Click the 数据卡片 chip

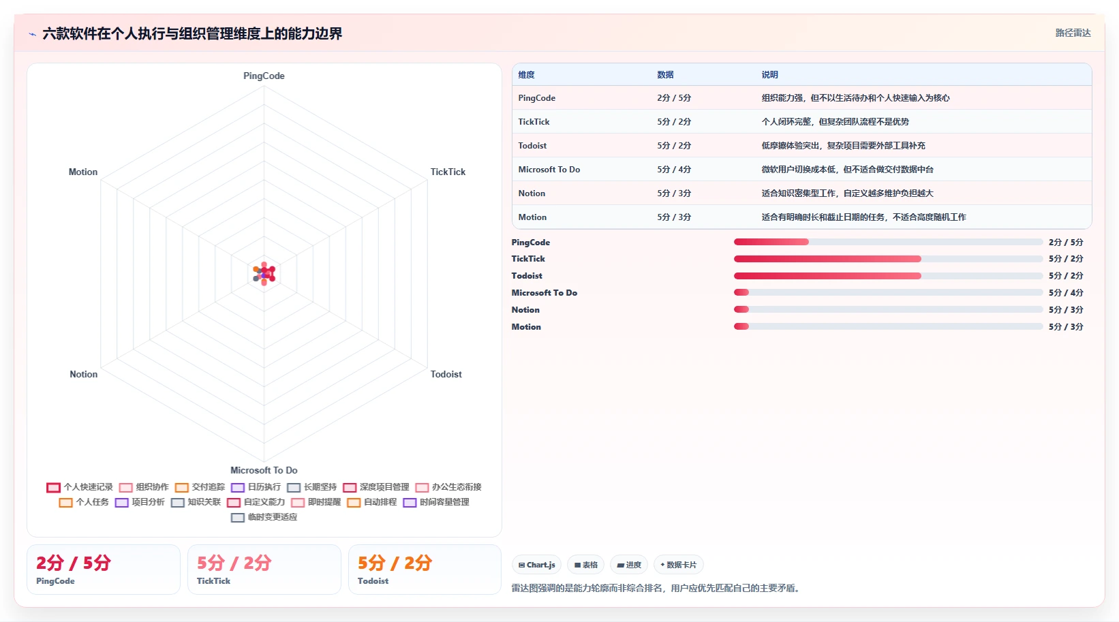pos(679,565)
